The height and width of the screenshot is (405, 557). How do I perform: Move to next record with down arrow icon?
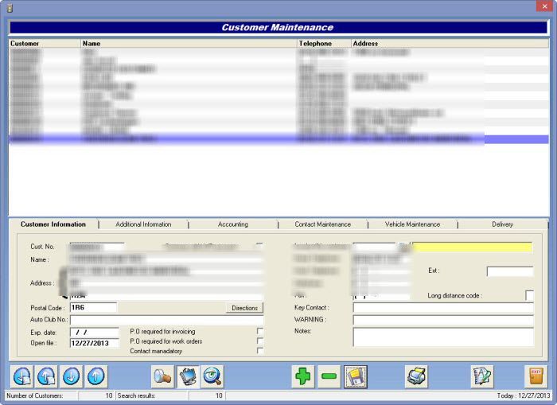tap(71, 376)
